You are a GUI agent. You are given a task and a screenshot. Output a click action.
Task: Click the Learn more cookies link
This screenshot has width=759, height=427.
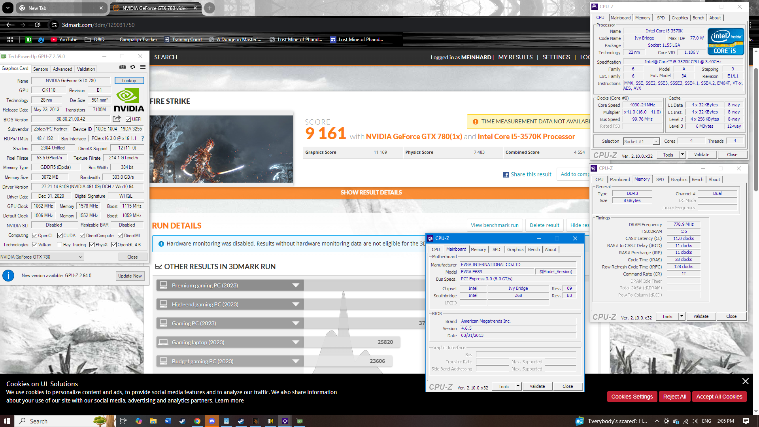click(229, 401)
